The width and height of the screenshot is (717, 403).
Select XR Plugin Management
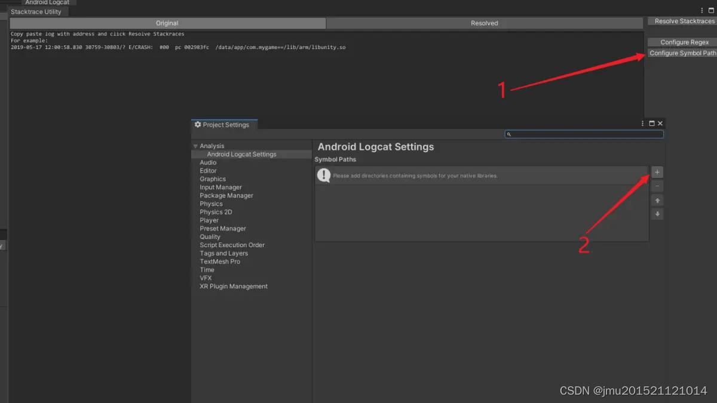click(x=233, y=286)
